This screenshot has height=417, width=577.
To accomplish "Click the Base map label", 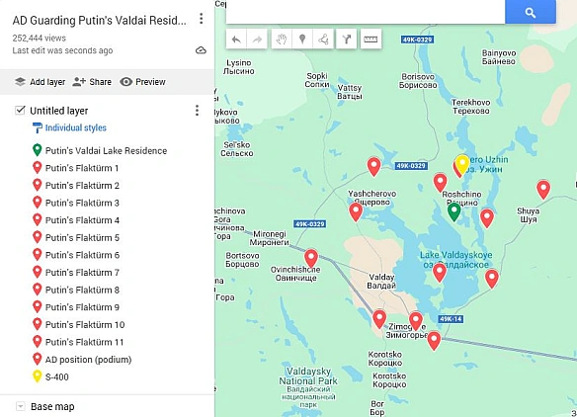I will pos(52,406).
